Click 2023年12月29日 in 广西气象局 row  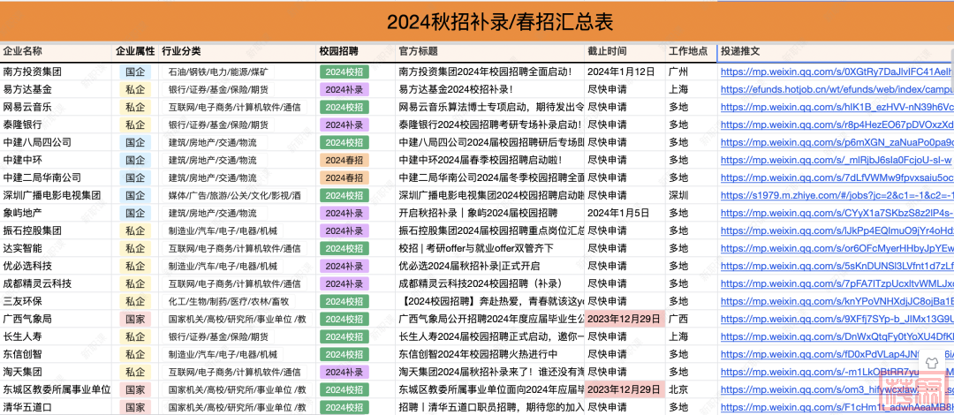625,319
